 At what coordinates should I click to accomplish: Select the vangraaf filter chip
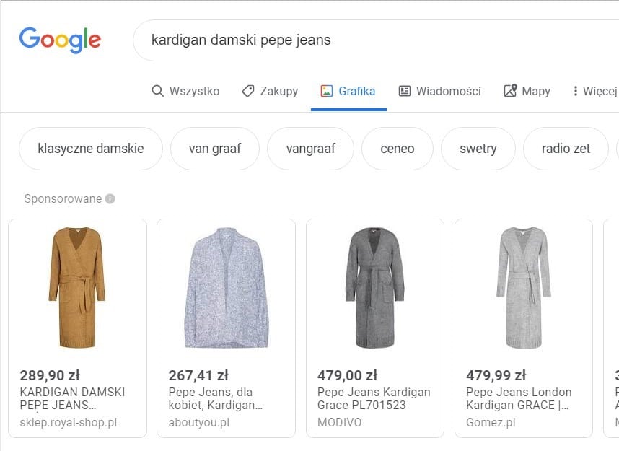[311, 149]
